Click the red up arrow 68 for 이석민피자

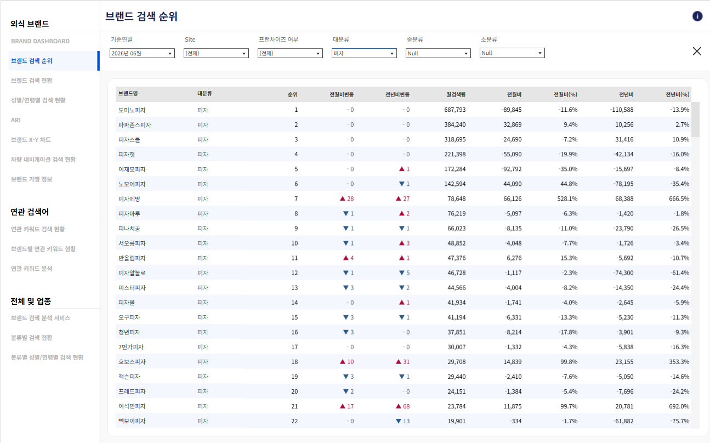tap(403, 406)
